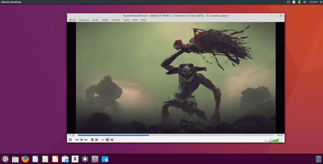Expand the Tools menu

(x=126, y=20)
